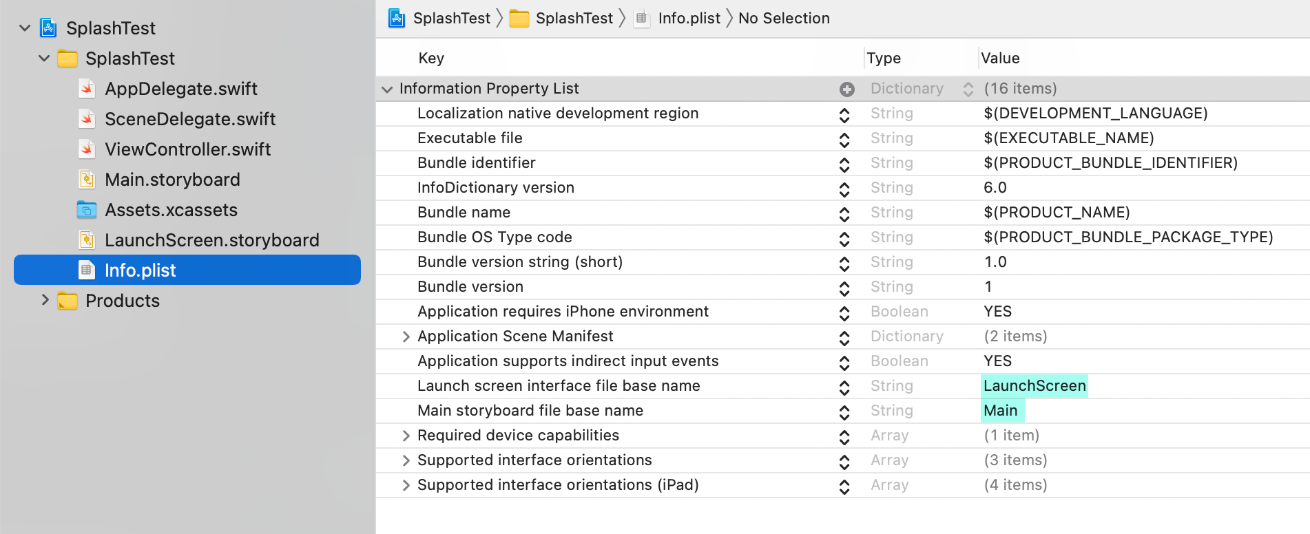The height and width of the screenshot is (534, 1310).
Task: Click the Products folder icon
Action: [x=67, y=301]
